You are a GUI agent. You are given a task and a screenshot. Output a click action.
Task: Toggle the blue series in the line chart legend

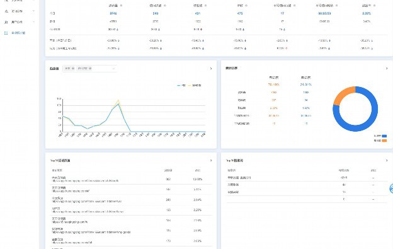181,86
